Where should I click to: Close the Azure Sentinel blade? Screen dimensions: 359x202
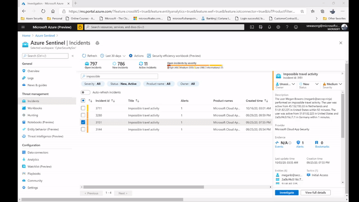[341, 43]
